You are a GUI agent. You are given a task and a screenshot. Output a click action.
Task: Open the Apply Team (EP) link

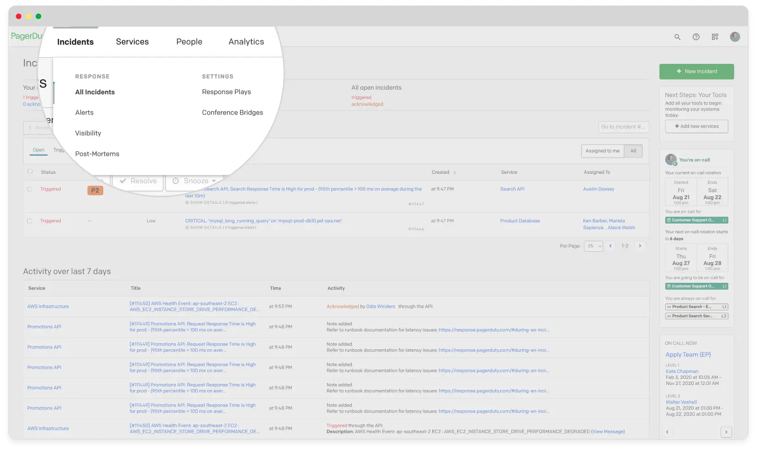click(x=688, y=355)
